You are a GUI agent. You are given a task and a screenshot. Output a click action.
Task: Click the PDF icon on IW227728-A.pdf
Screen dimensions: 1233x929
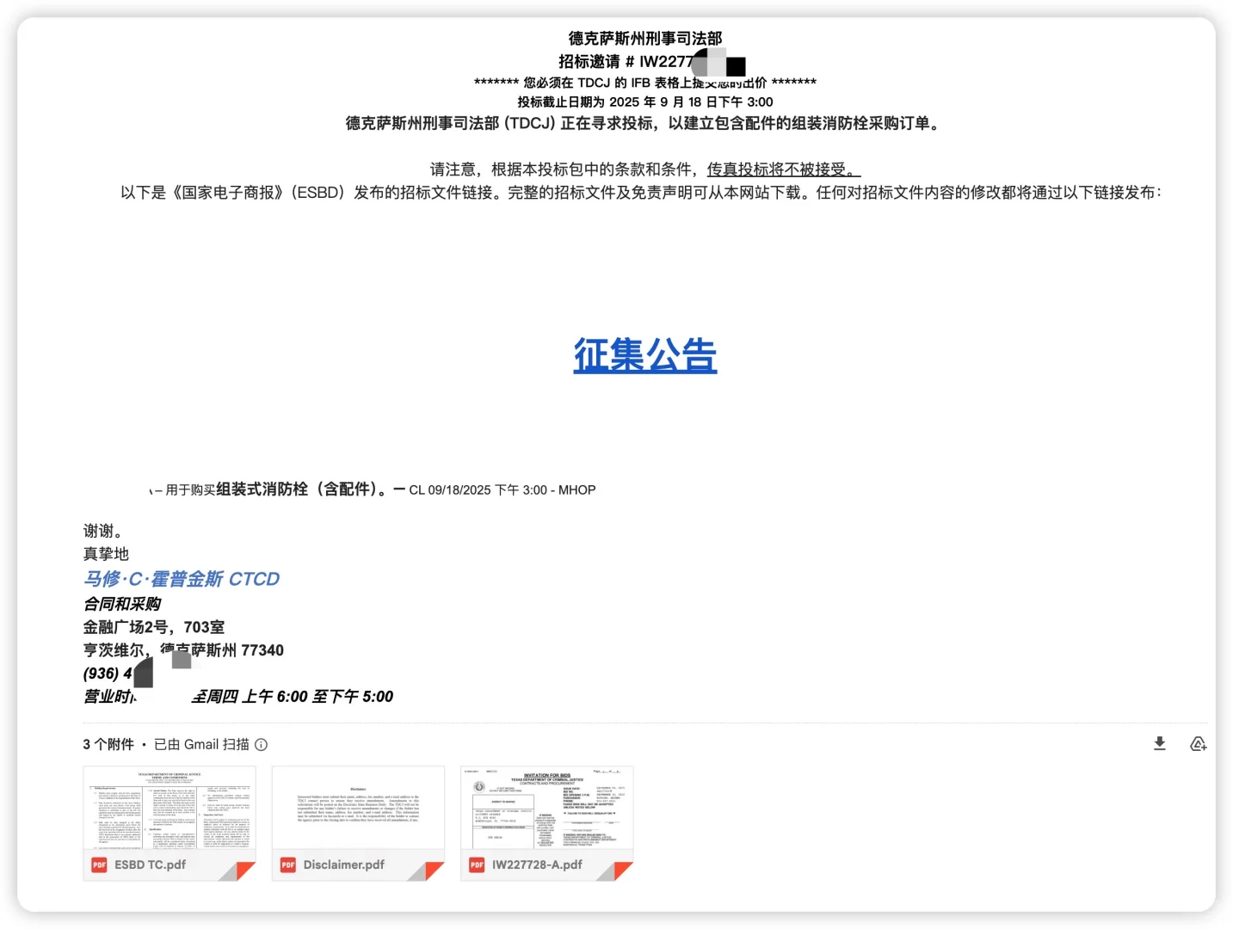click(x=477, y=865)
